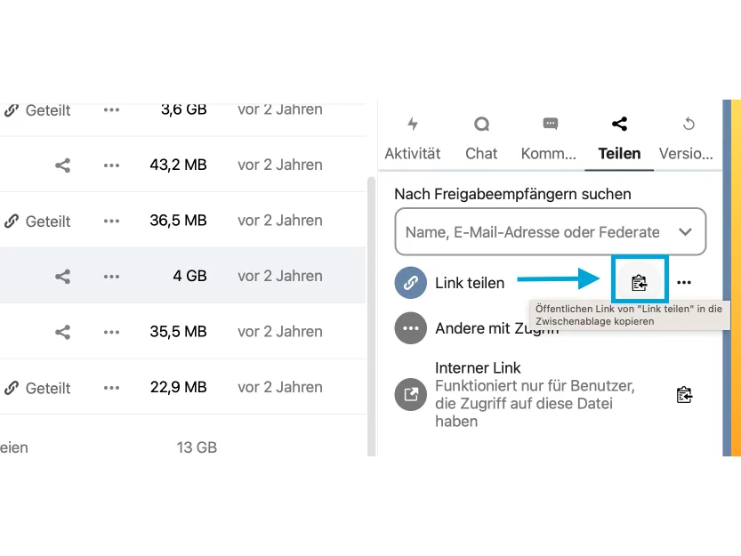Click the Link teilen label
Image resolution: width=741 pixels, height=556 pixels.
click(x=470, y=283)
